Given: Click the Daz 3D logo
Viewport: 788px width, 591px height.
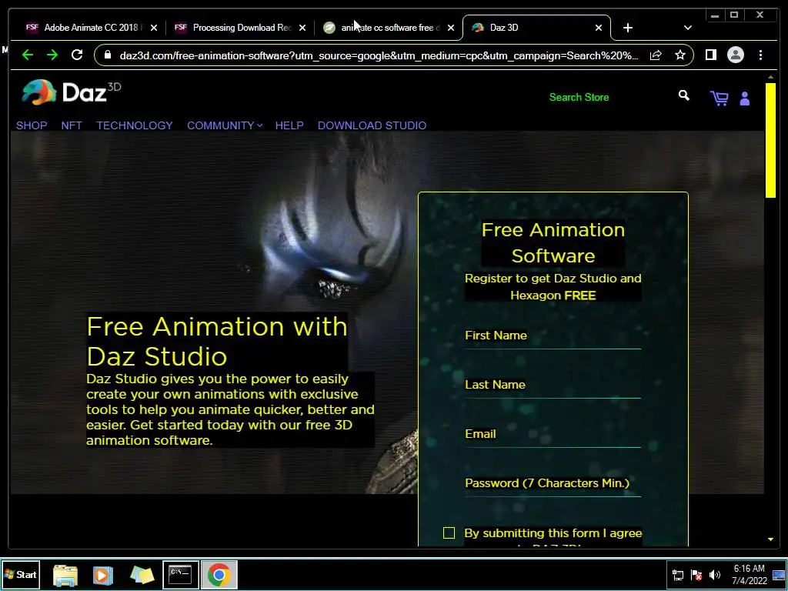Looking at the screenshot, I should 71,92.
